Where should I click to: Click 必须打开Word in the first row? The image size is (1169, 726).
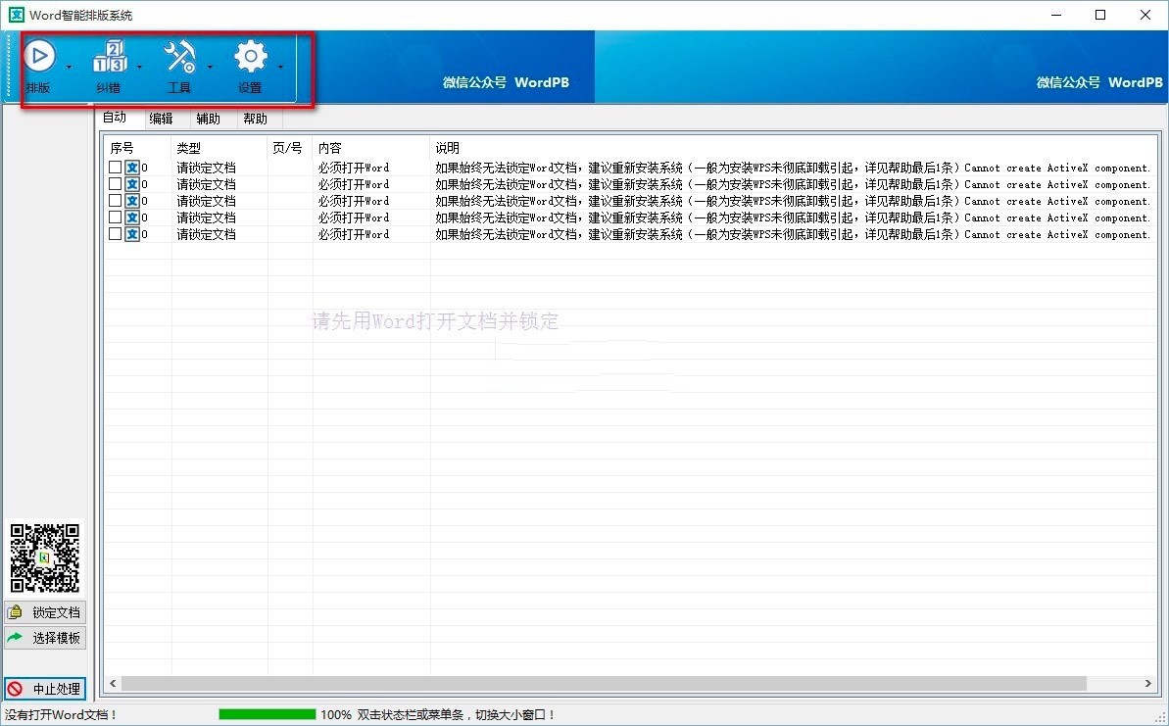(354, 168)
